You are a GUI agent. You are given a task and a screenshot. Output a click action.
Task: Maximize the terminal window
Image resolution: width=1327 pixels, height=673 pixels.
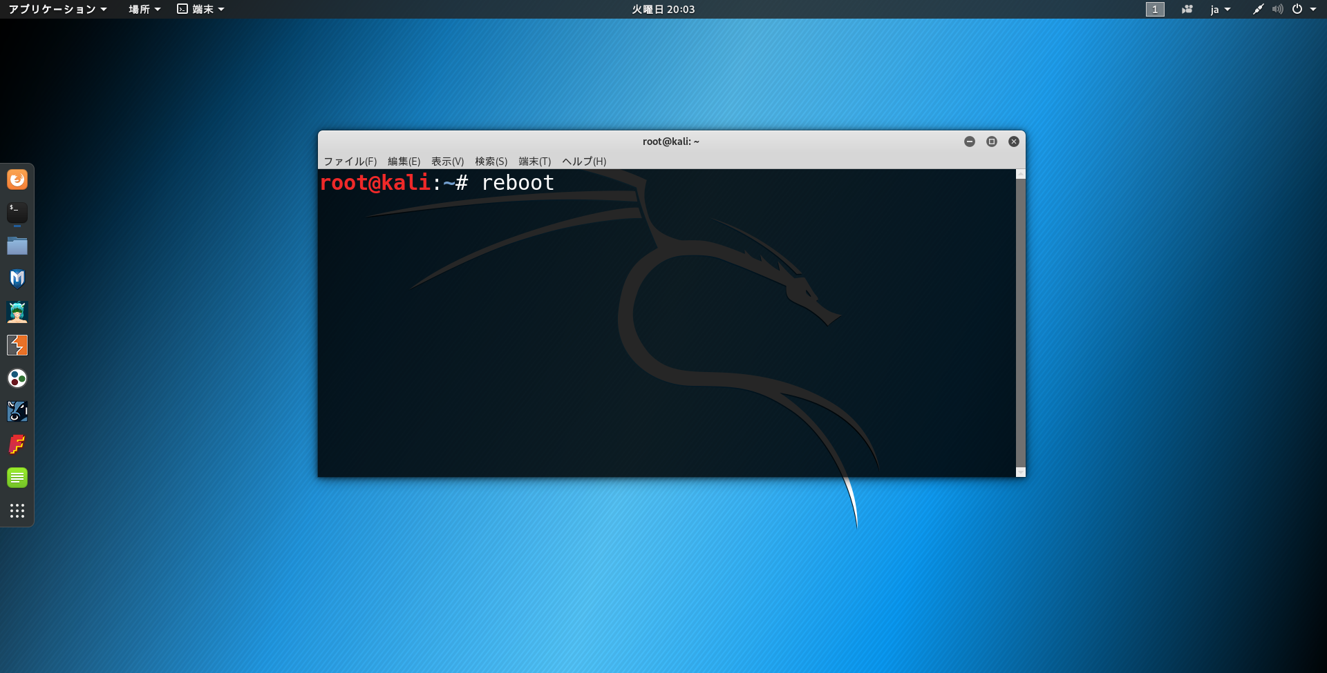pyautogui.click(x=992, y=142)
